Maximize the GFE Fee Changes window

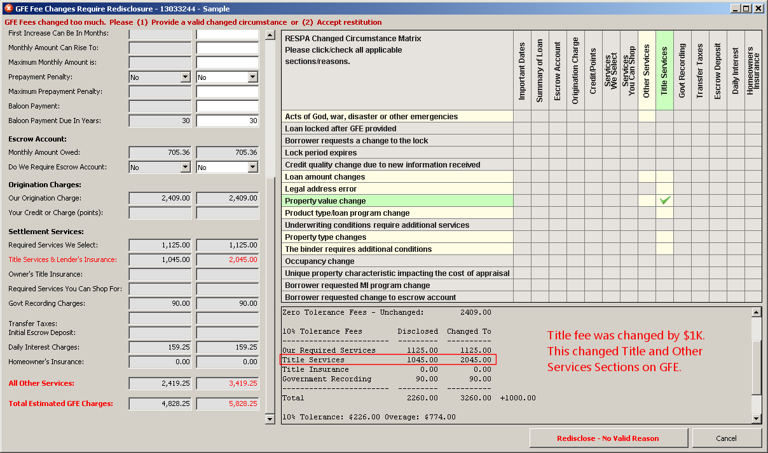pos(746,9)
